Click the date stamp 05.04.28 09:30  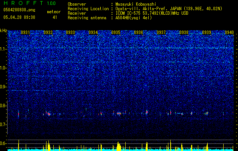pos(19,17)
